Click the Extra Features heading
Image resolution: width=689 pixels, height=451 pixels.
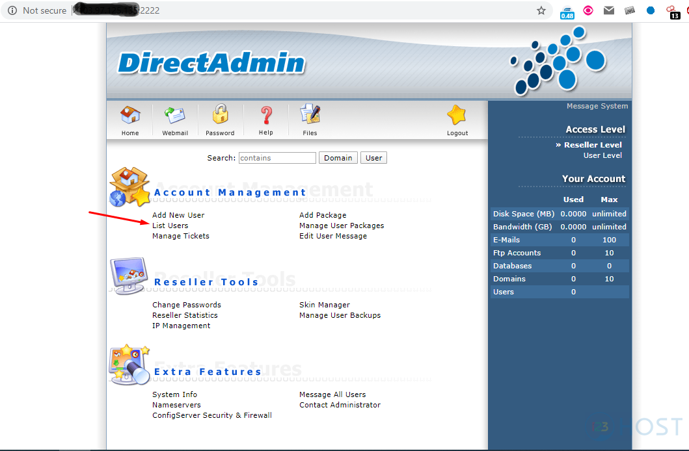click(208, 372)
